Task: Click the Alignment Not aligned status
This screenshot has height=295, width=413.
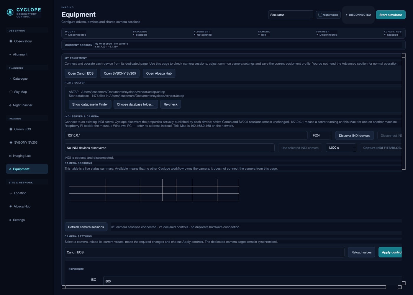Action: tap(203, 33)
